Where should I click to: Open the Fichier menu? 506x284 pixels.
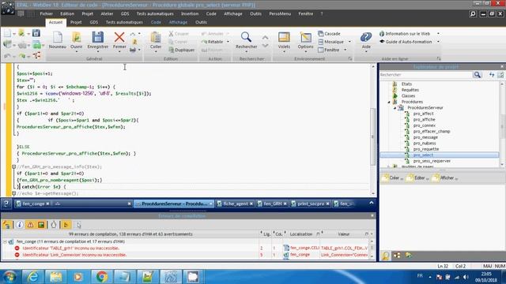click(x=46, y=14)
